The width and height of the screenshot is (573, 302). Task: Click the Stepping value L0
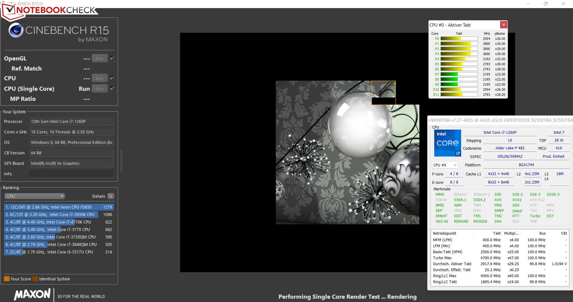click(x=510, y=140)
